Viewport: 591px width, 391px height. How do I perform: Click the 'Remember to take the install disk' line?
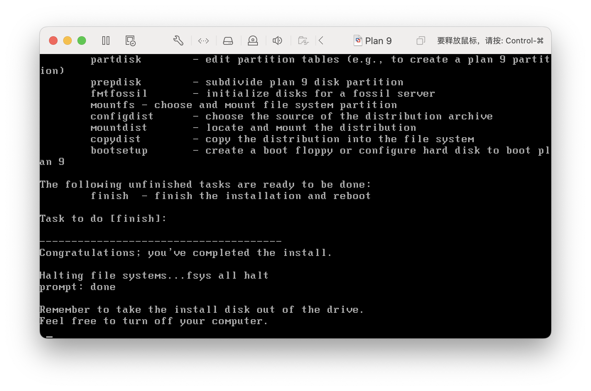pos(202,310)
